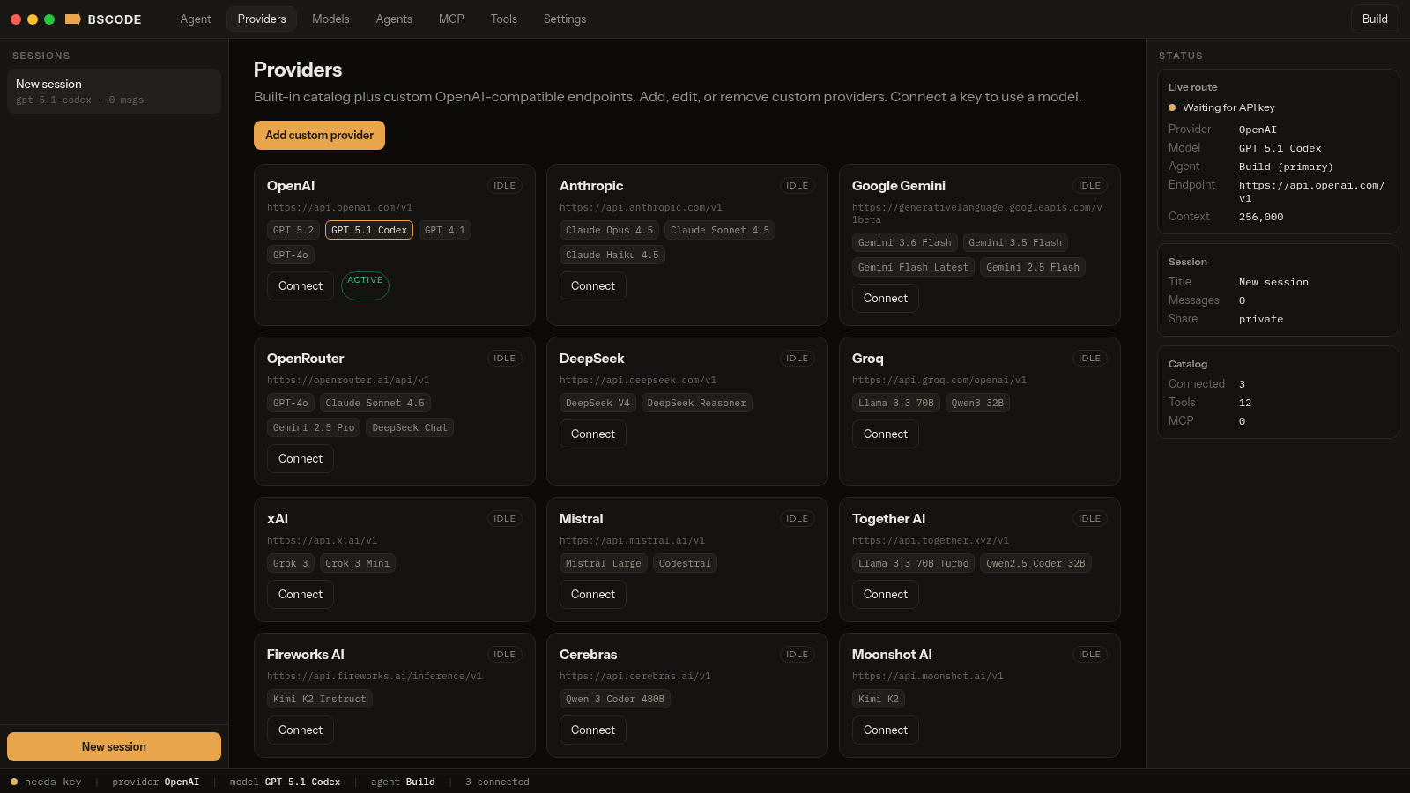The height and width of the screenshot is (793, 1410).
Task: Connect the Google Gemini provider
Action: click(x=886, y=298)
